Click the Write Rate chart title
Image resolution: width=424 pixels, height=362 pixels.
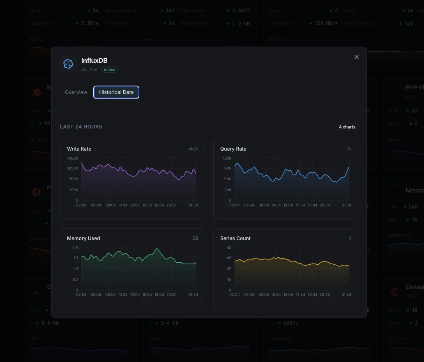[x=79, y=149]
